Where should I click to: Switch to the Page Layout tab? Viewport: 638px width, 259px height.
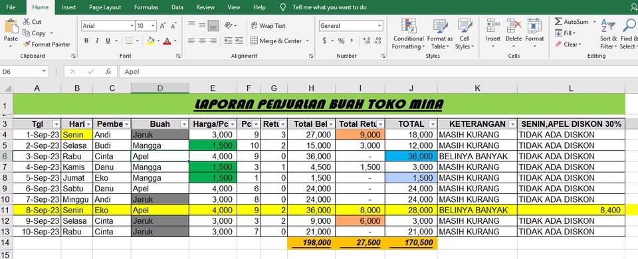coord(105,7)
